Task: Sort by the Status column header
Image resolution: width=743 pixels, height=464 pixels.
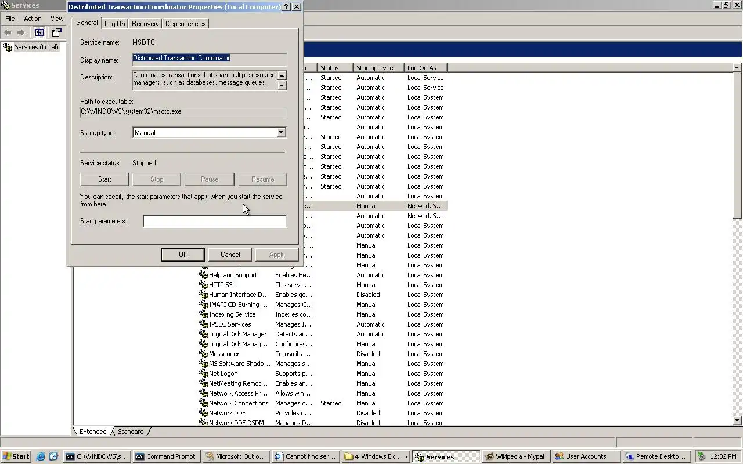Action: click(335, 68)
